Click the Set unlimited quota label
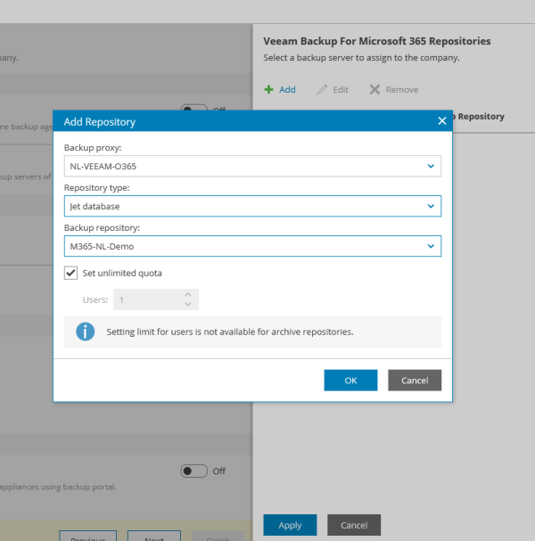Screen dimensions: 535x541 click(x=122, y=273)
